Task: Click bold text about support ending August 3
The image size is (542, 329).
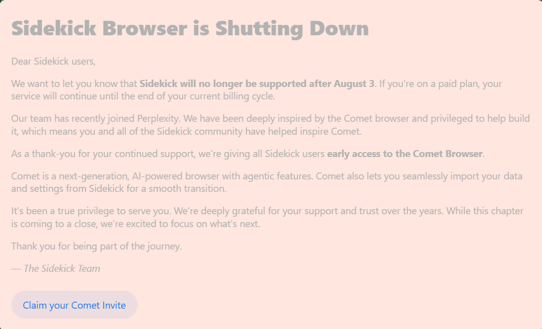Action: pos(257,83)
